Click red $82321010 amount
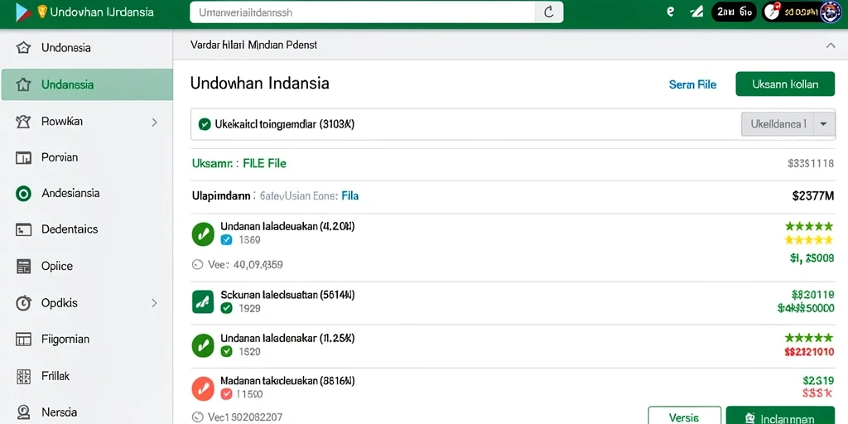848x424 pixels. (808, 353)
